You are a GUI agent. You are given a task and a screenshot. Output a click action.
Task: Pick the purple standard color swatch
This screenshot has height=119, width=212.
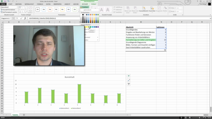[x=98, y=27]
